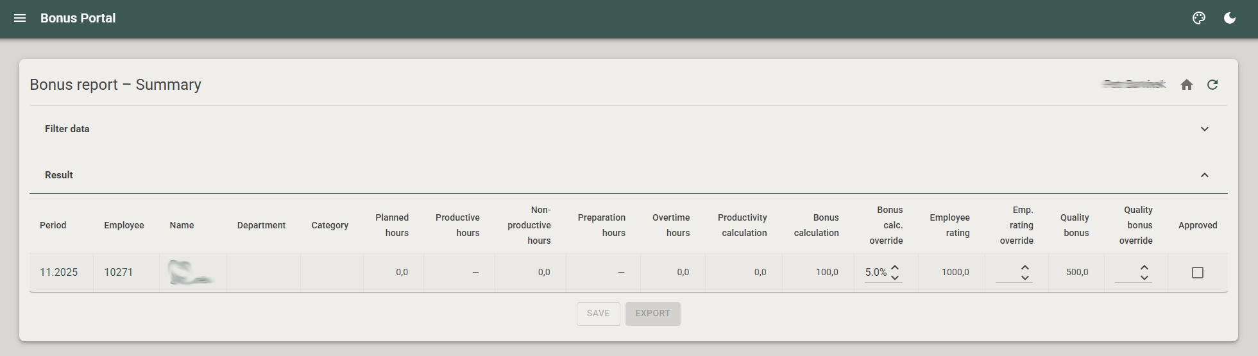Go to home page icon
Screen dimensions: 1258x356
pos(1186,85)
